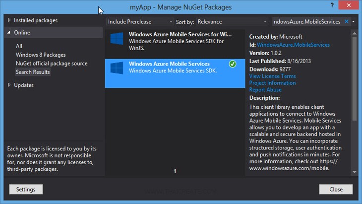Click the Windows logo of WinJS package
Screen dimensions: 362x204
point(117,38)
